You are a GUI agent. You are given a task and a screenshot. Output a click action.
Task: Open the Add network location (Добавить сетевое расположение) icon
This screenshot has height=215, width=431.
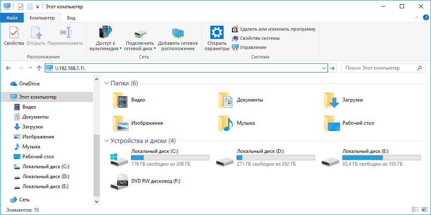pyautogui.click(x=178, y=39)
